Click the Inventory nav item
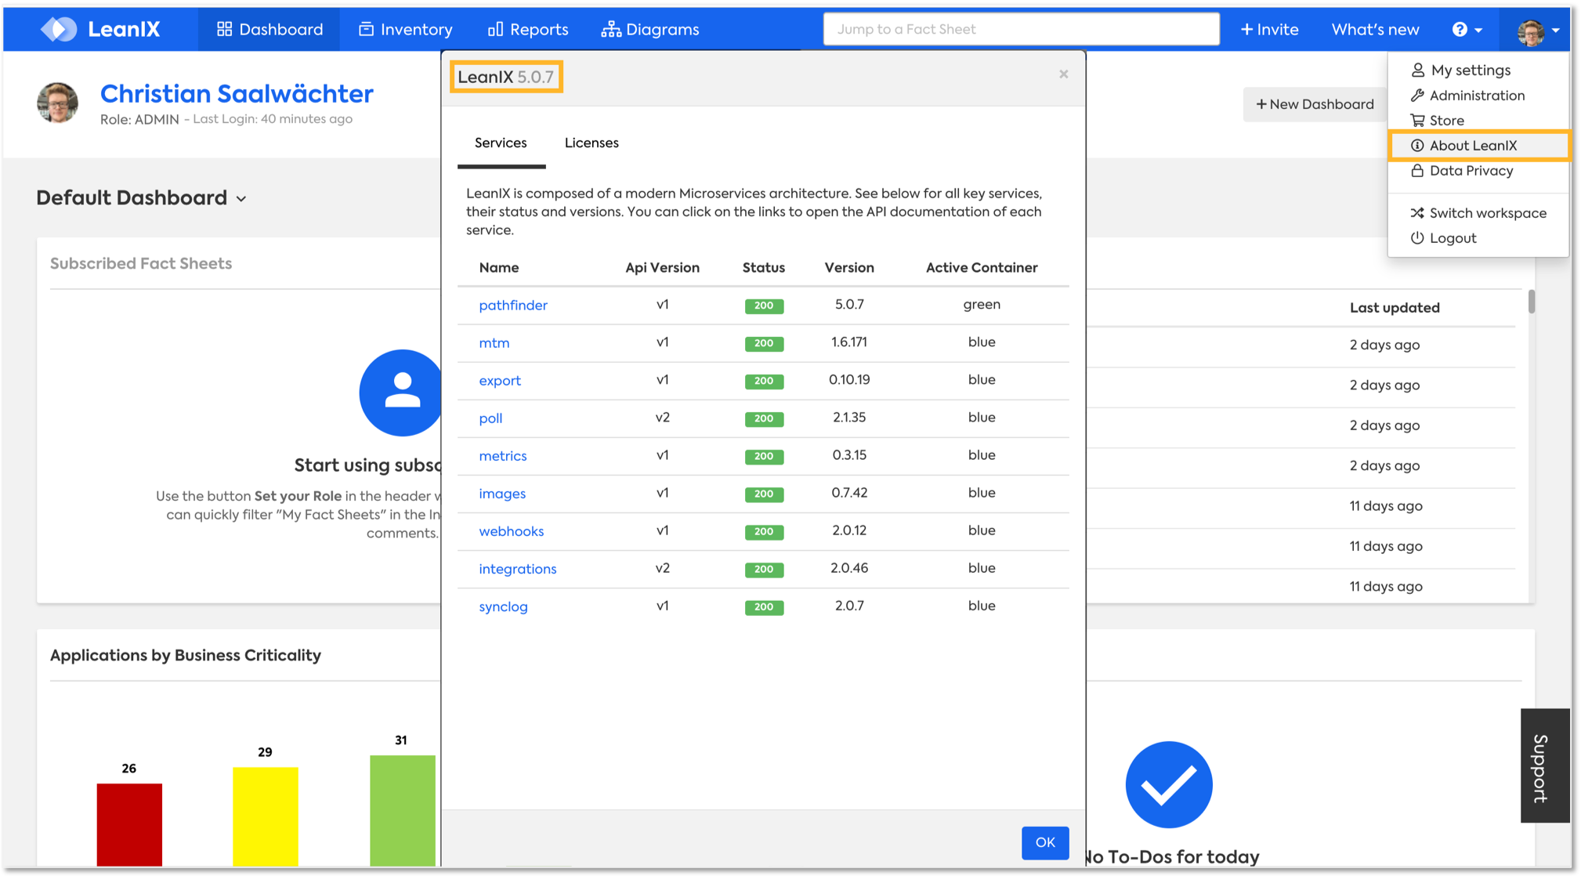Image resolution: width=1581 pixels, height=876 pixels. 405,29
